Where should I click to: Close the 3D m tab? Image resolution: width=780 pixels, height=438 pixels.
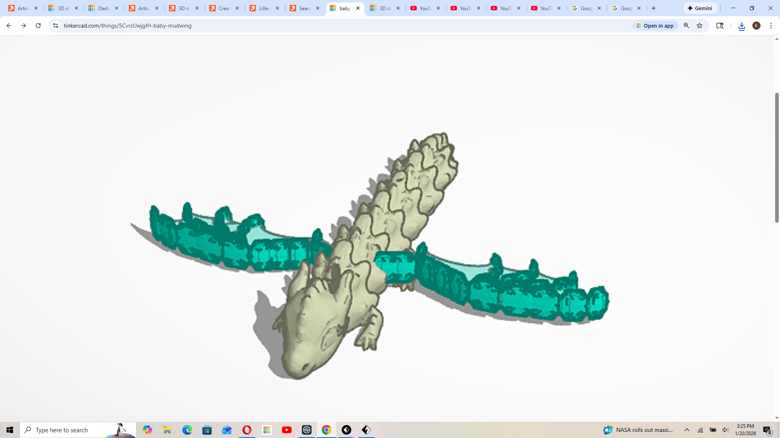[x=197, y=8]
